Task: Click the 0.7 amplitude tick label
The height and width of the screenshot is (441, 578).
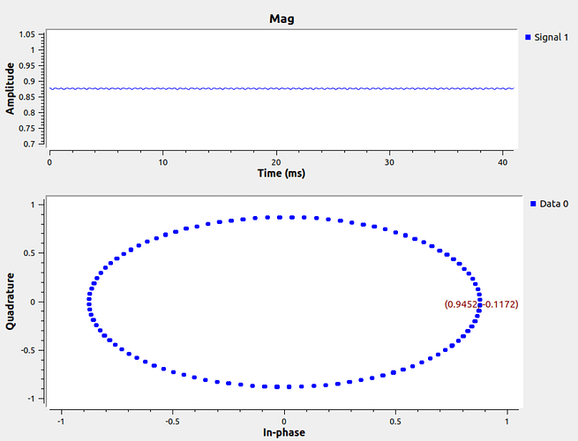Action: coord(29,144)
